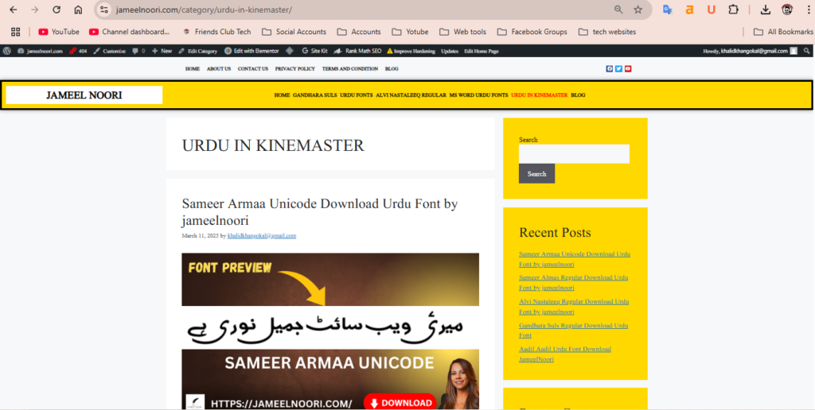Expand the All Bookmarks folder
815x410 pixels.
pos(782,32)
